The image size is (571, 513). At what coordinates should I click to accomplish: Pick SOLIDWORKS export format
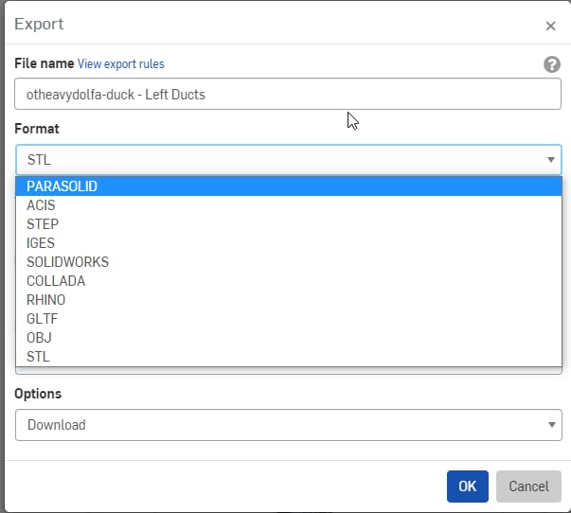point(289,262)
